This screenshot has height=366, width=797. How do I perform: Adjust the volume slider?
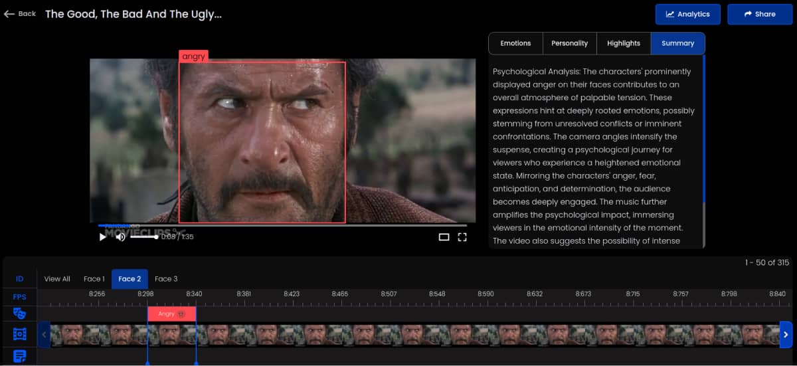pyautogui.click(x=143, y=236)
